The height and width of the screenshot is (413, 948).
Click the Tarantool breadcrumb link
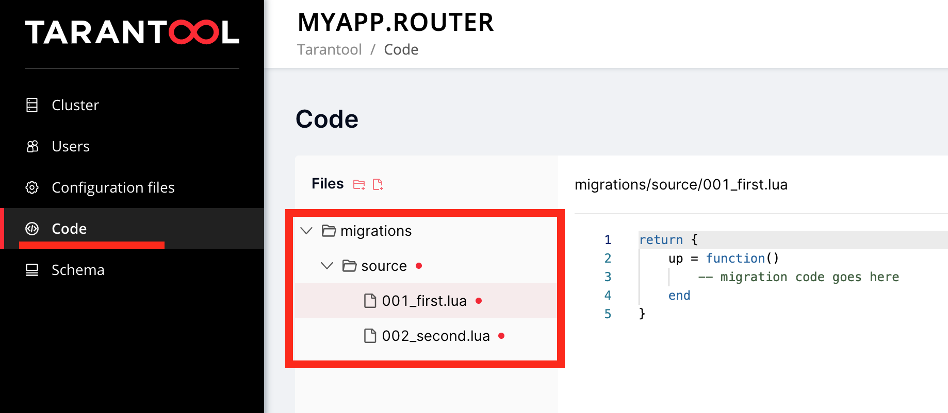click(x=329, y=49)
